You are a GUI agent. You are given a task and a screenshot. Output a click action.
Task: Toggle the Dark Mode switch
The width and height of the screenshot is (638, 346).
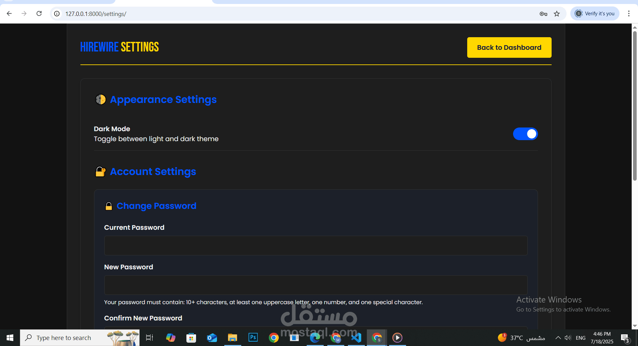[x=525, y=134]
